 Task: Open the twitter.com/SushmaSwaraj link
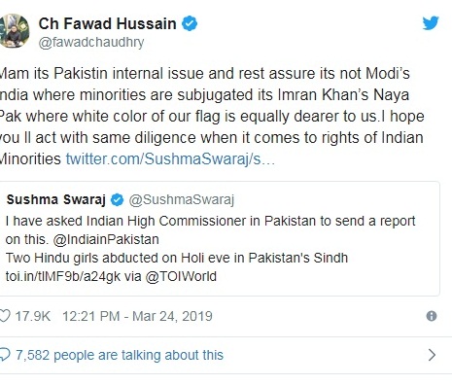(170, 159)
